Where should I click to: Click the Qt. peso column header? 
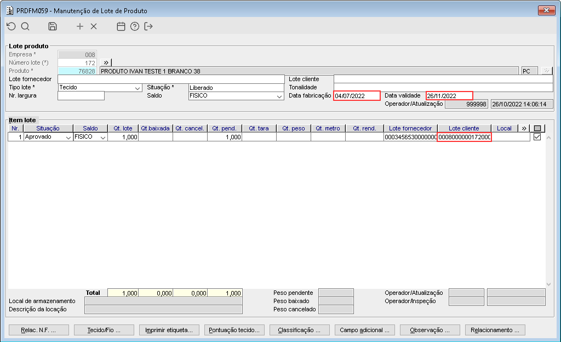[294, 128]
